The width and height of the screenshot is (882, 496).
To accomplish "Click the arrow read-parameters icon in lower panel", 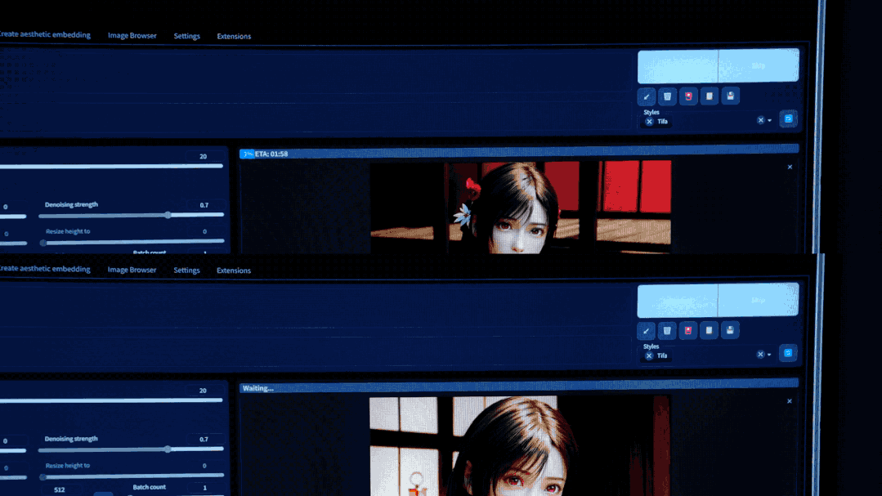I will 646,331.
